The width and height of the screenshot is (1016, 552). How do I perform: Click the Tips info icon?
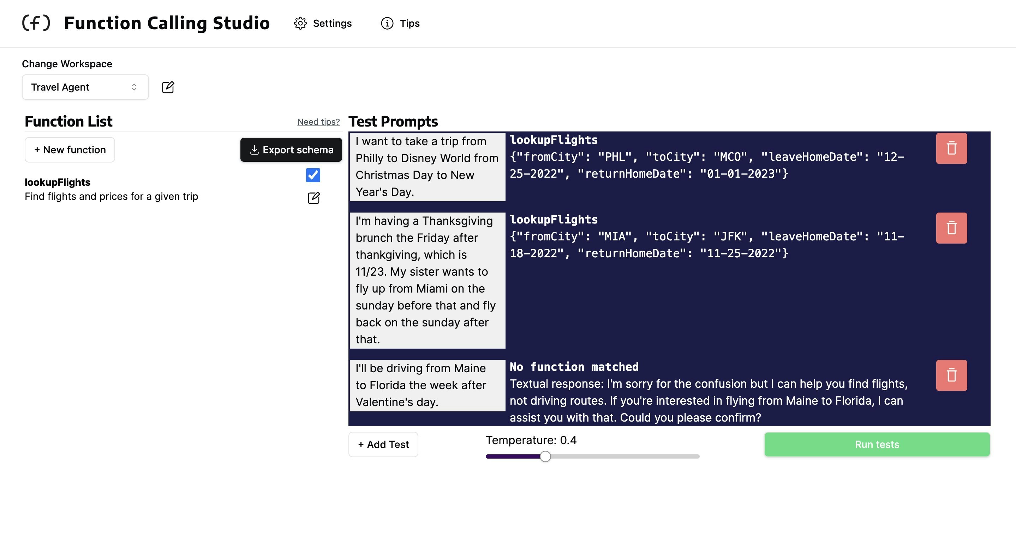[x=387, y=23]
